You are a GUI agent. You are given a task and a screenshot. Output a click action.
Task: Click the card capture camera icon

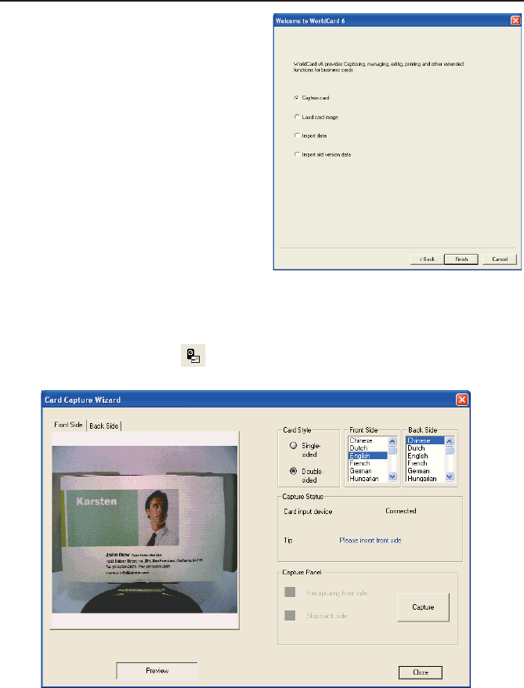(x=193, y=356)
